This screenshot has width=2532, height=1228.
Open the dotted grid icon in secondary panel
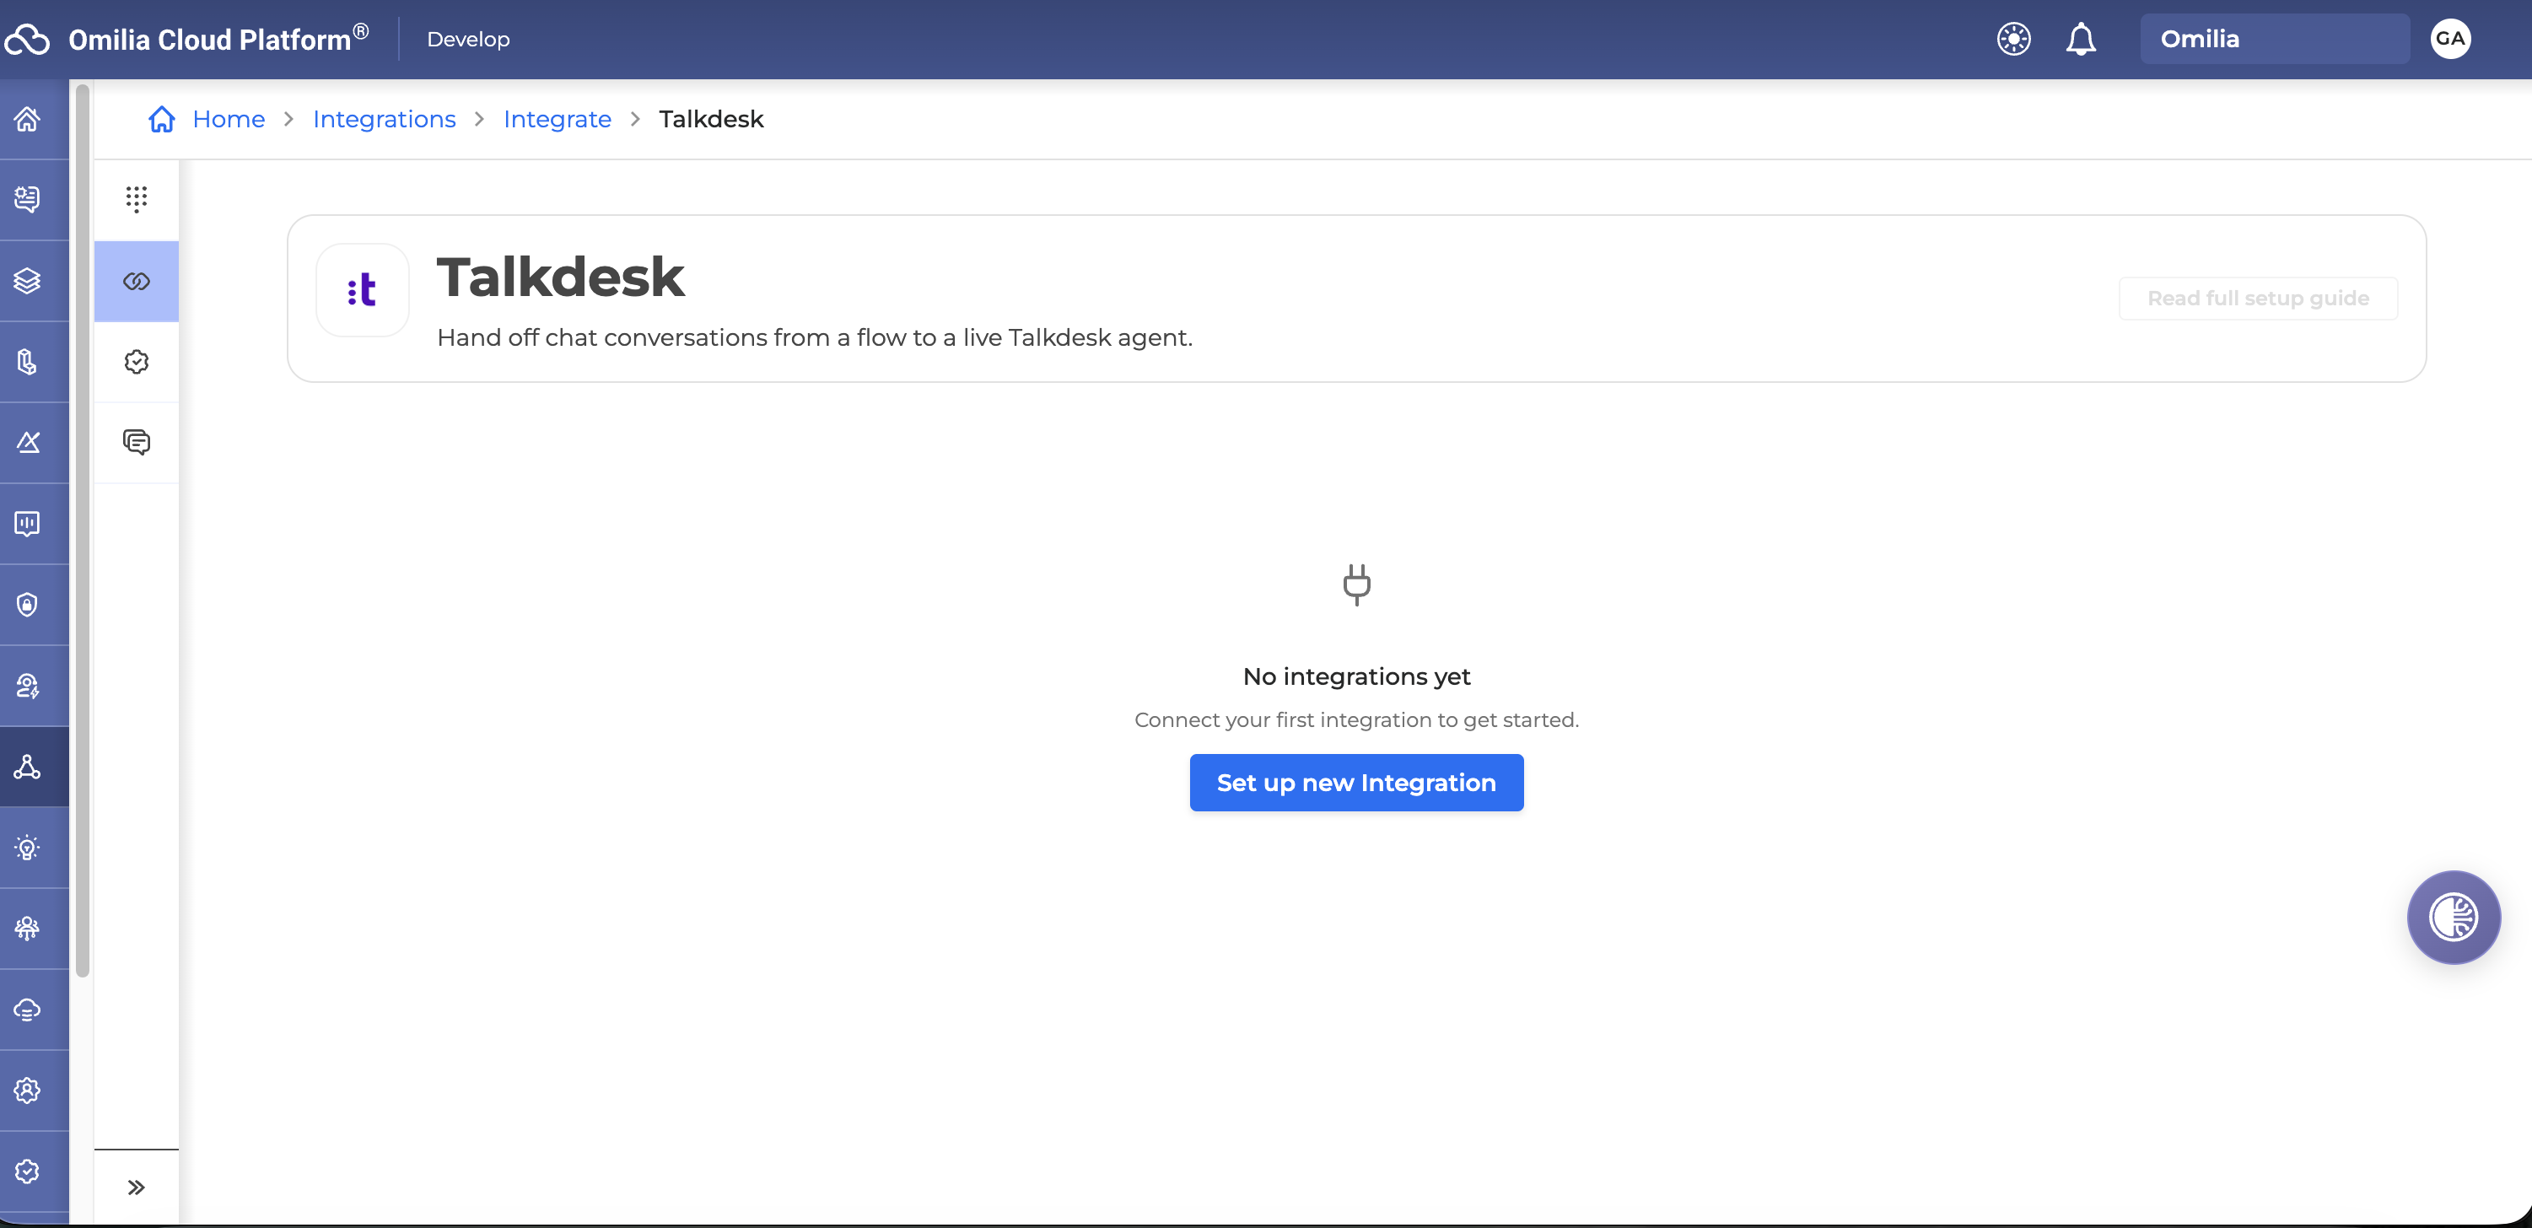(x=137, y=200)
